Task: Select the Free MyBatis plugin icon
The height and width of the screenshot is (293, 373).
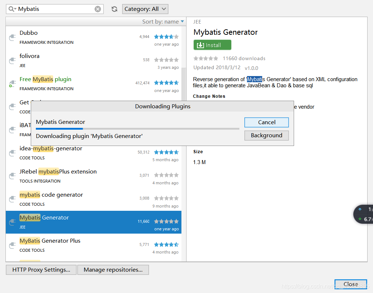Action: (12, 84)
